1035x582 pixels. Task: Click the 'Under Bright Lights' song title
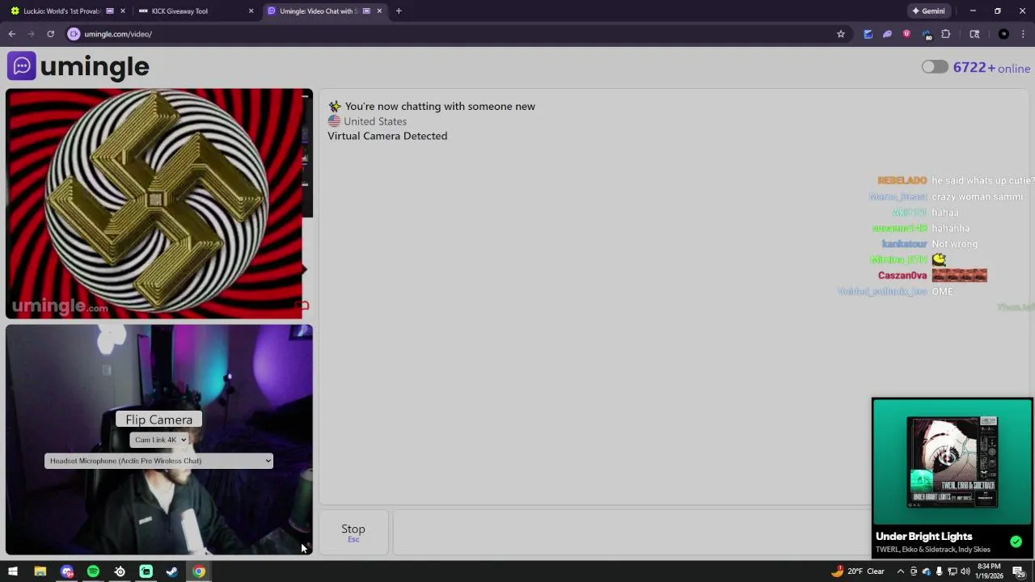tap(923, 537)
